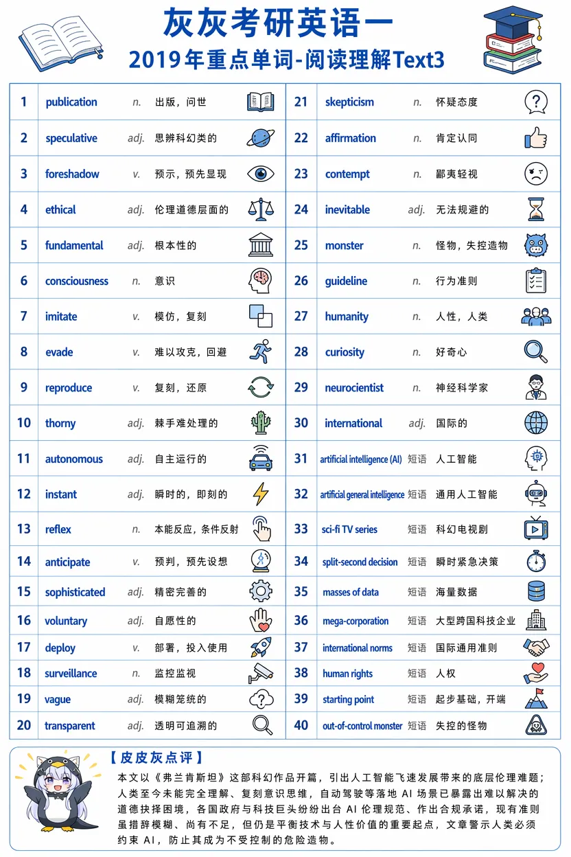Click the heading 【皮皮灰点评】
This screenshot has height=857, width=571.
coord(156,757)
